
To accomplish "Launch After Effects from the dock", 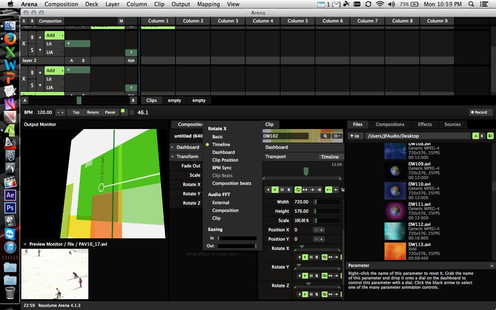I will 10,195.
